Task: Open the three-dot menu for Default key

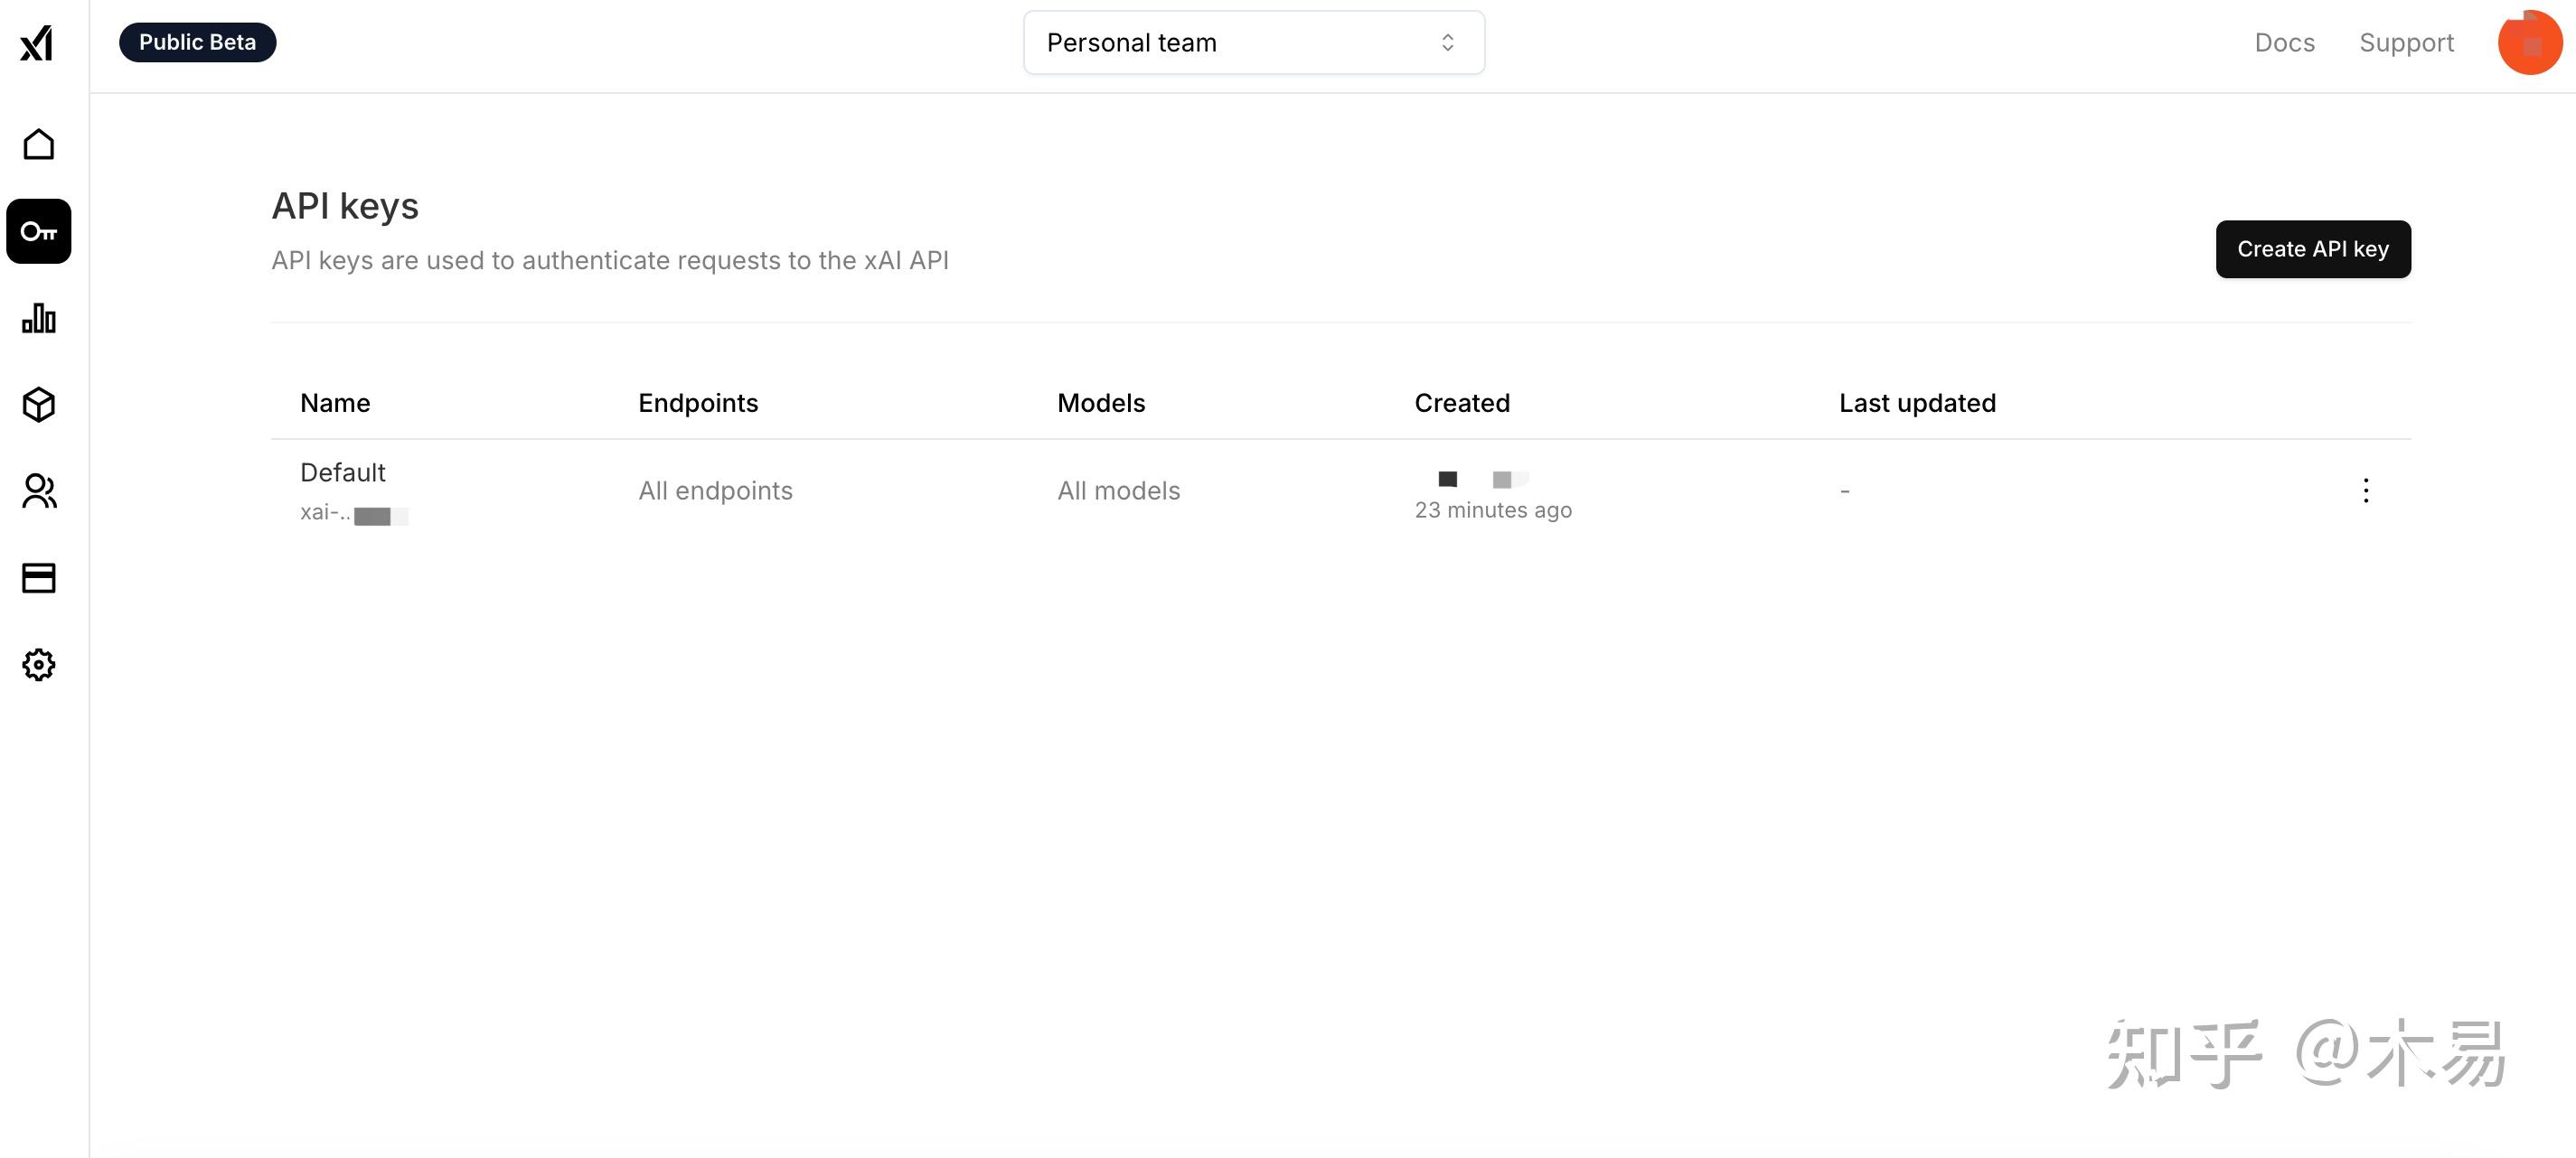Action: (2365, 490)
